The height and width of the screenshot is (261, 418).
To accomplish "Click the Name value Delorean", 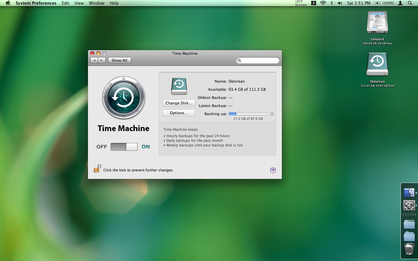I will pos(237,81).
